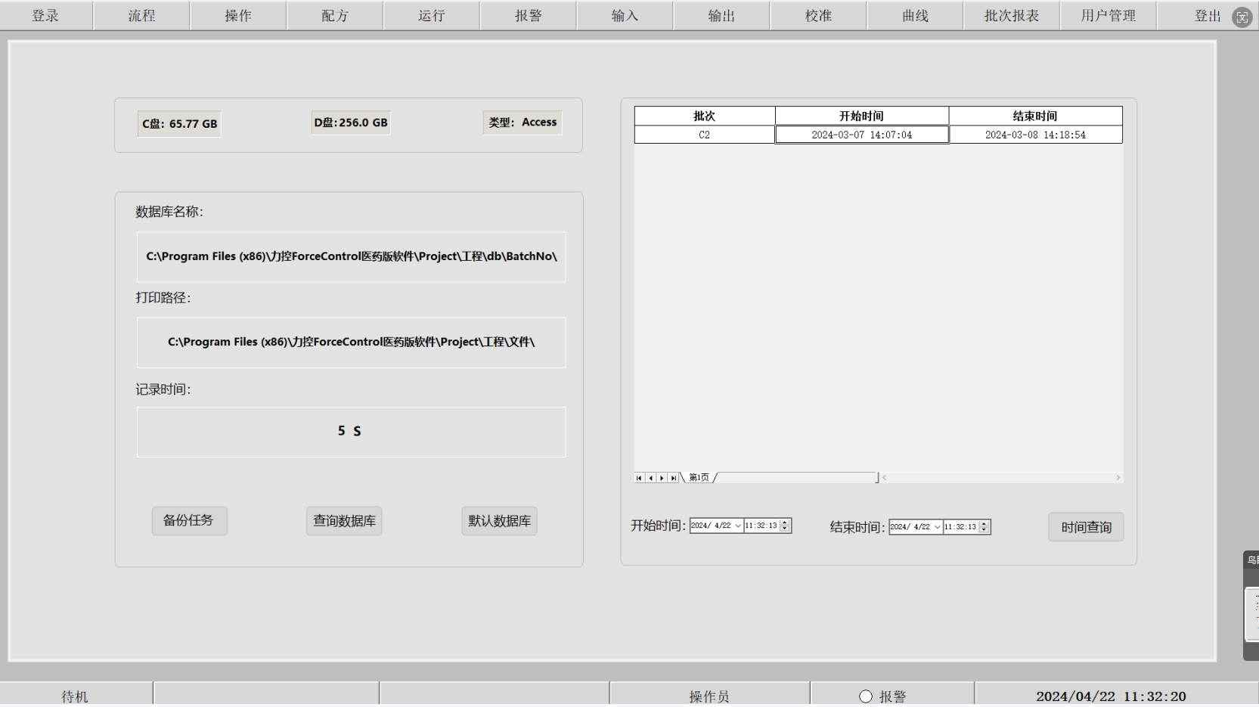Open the 结束时间 date dropdown

[x=938, y=527]
